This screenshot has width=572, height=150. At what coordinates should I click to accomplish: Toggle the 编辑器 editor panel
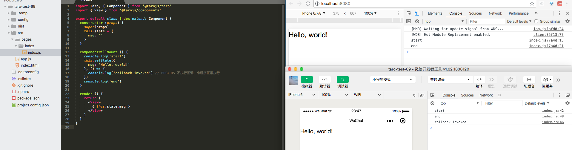pos(325,79)
